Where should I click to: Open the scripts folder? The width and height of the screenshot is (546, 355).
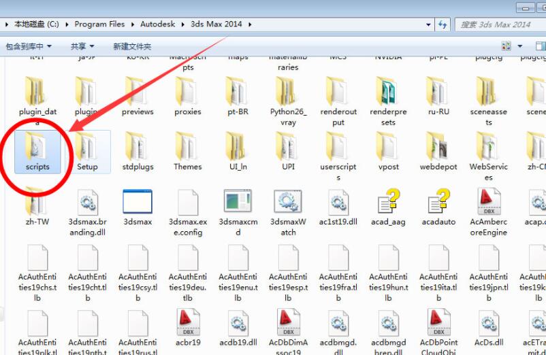point(37,150)
